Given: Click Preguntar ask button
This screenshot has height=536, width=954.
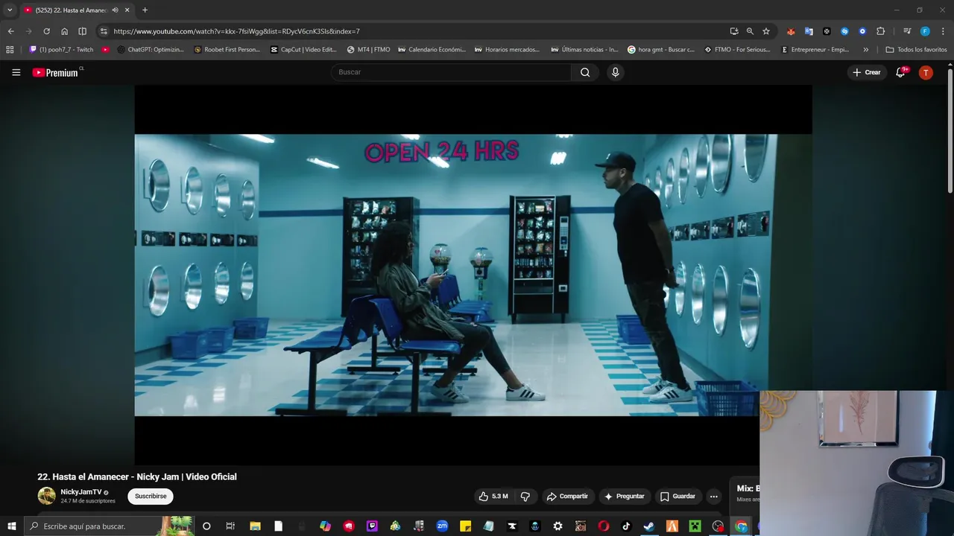Looking at the screenshot, I should tap(625, 497).
